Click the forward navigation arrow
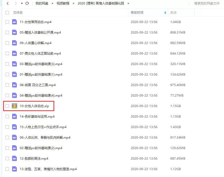The height and width of the screenshot is (177, 224). (x=16, y=3)
